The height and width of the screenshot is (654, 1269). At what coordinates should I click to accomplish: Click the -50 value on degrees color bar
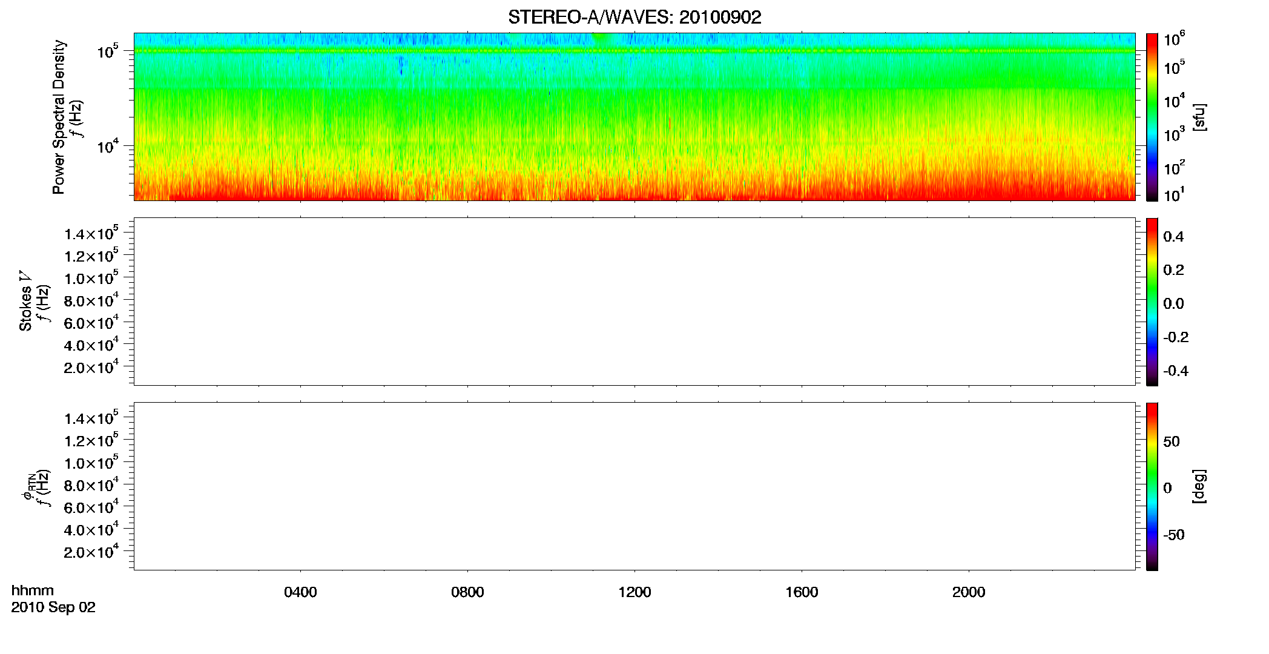tap(1174, 535)
